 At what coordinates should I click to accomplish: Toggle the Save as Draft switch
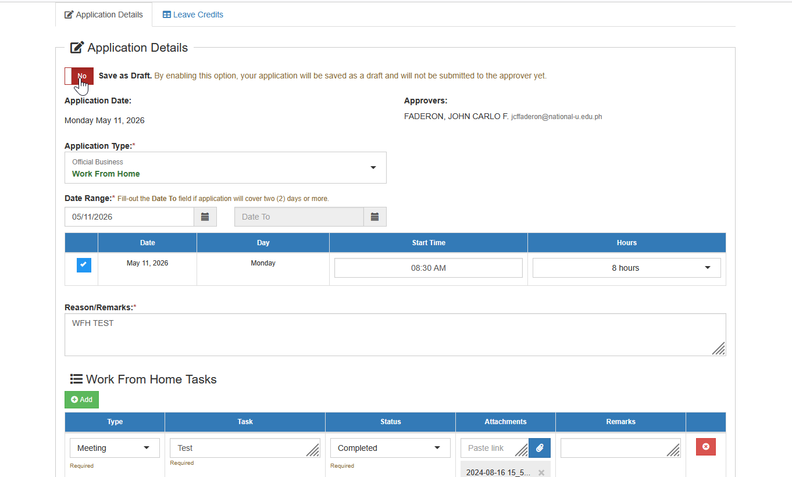(x=79, y=76)
